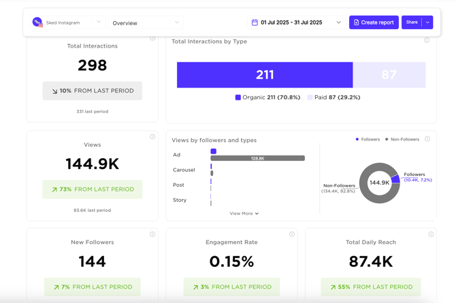Expand the date range picker chevron
Screen dimensions: 456x303
(338, 22)
